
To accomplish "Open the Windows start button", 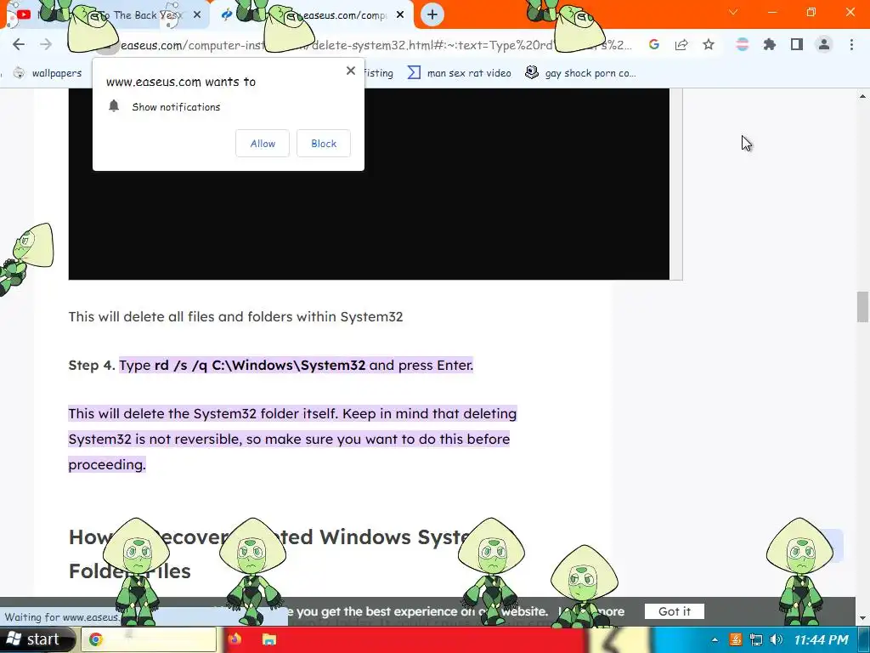I will pos(37,639).
